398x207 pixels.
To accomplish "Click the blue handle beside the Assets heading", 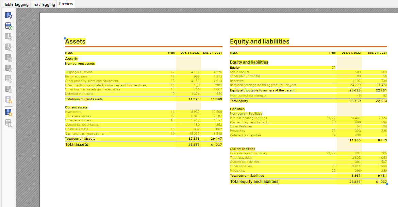I will pyautogui.click(x=65, y=38).
